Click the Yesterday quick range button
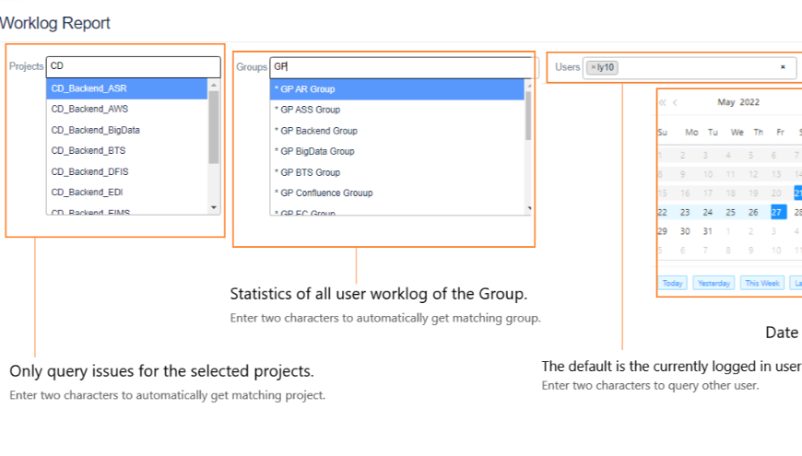Screen dimensions: 802x456 [x=714, y=284]
